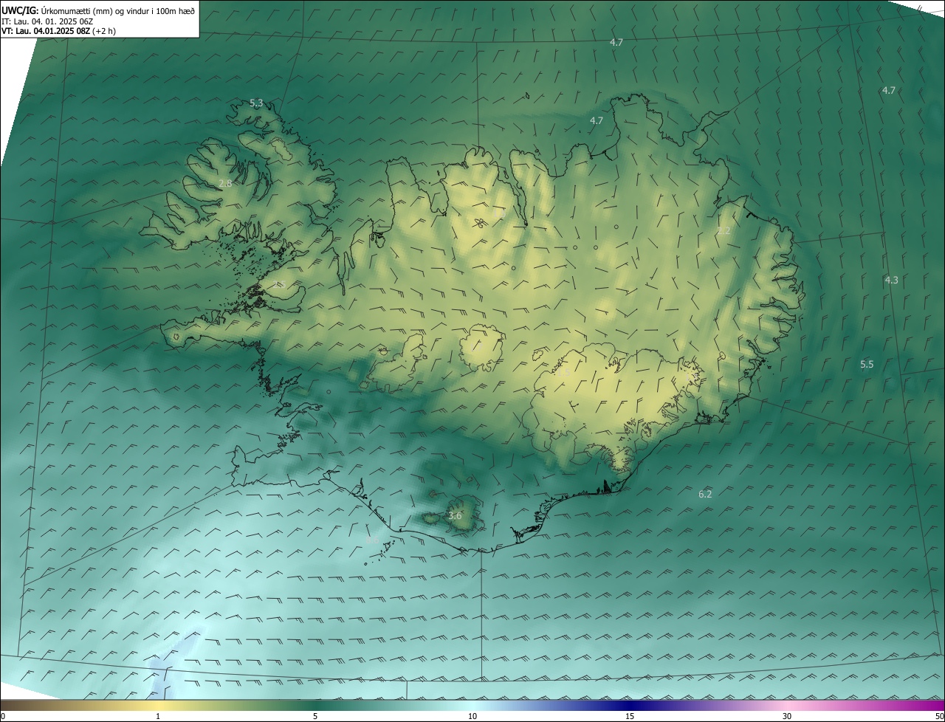Click the initial time line "IT: Lau. 04. 01. 2025 06Z"
This screenshot has height=722, width=945.
click(48, 21)
